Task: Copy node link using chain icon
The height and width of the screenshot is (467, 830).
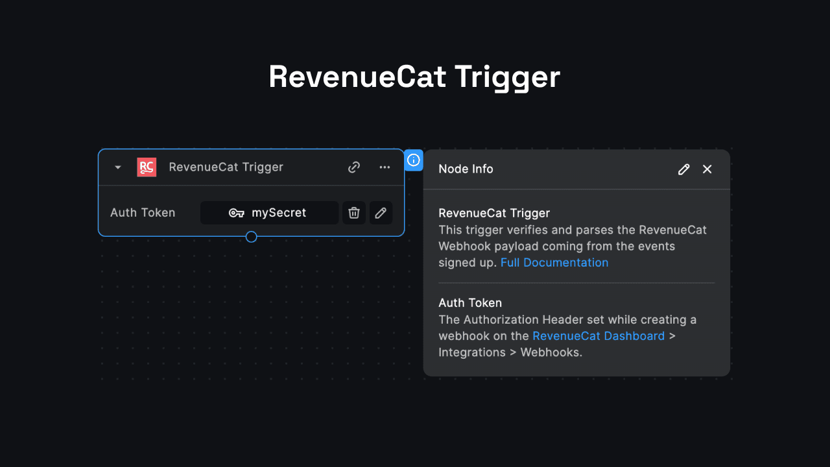Action: pos(354,167)
